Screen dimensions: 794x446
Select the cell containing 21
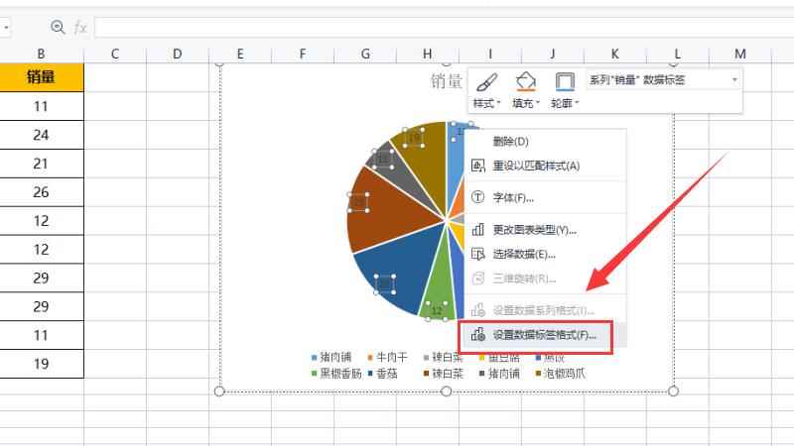tap(41, 164)
